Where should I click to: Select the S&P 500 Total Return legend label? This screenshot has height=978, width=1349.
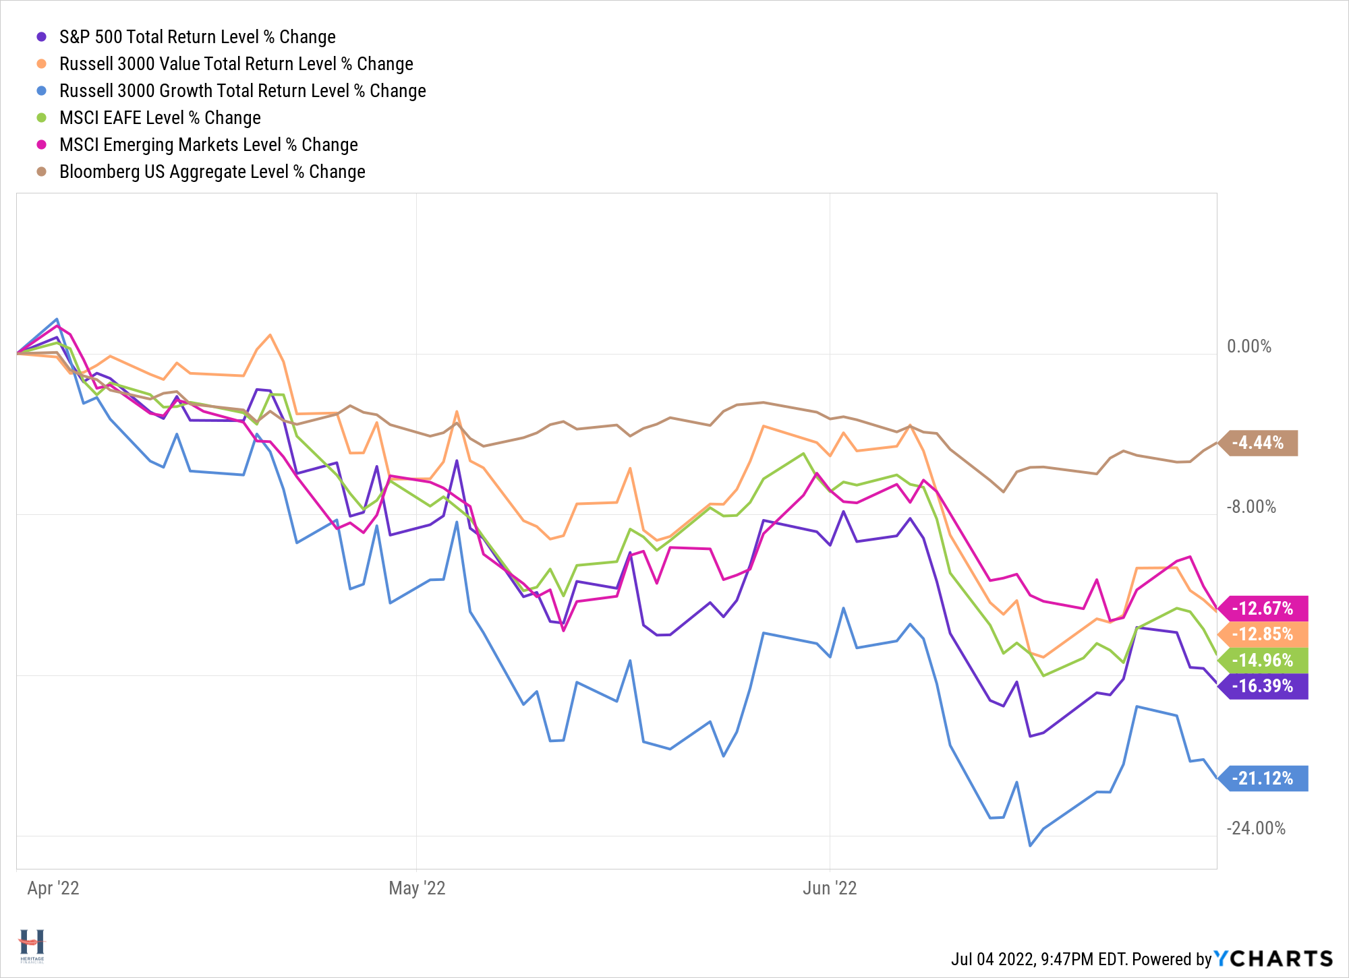tap(197, 37)
